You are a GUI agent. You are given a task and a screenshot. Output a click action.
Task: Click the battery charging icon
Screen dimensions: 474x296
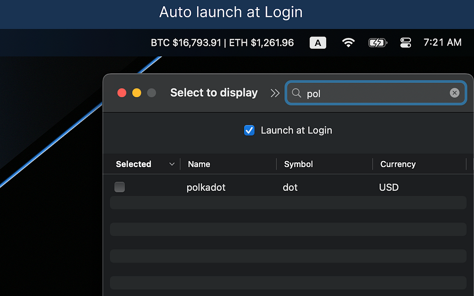[378, 43]
